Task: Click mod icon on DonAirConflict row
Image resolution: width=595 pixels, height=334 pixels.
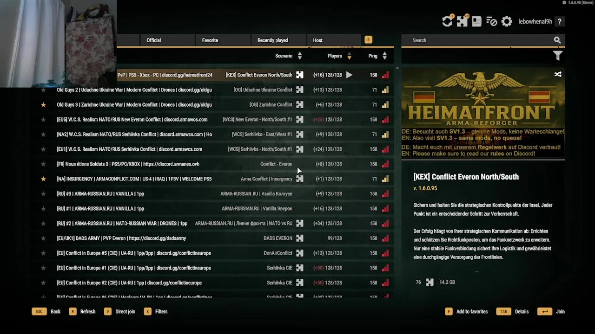Action: point(300,253)
